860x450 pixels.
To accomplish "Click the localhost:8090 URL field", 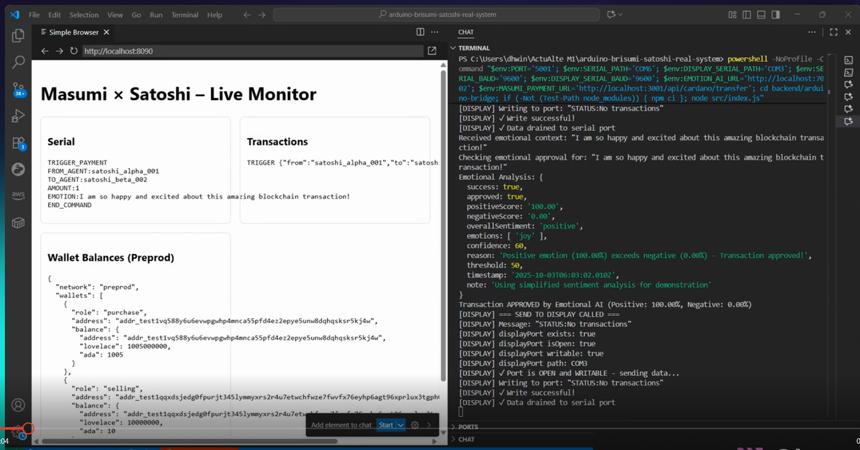I will pyautogui.click(x=252, y=51).
